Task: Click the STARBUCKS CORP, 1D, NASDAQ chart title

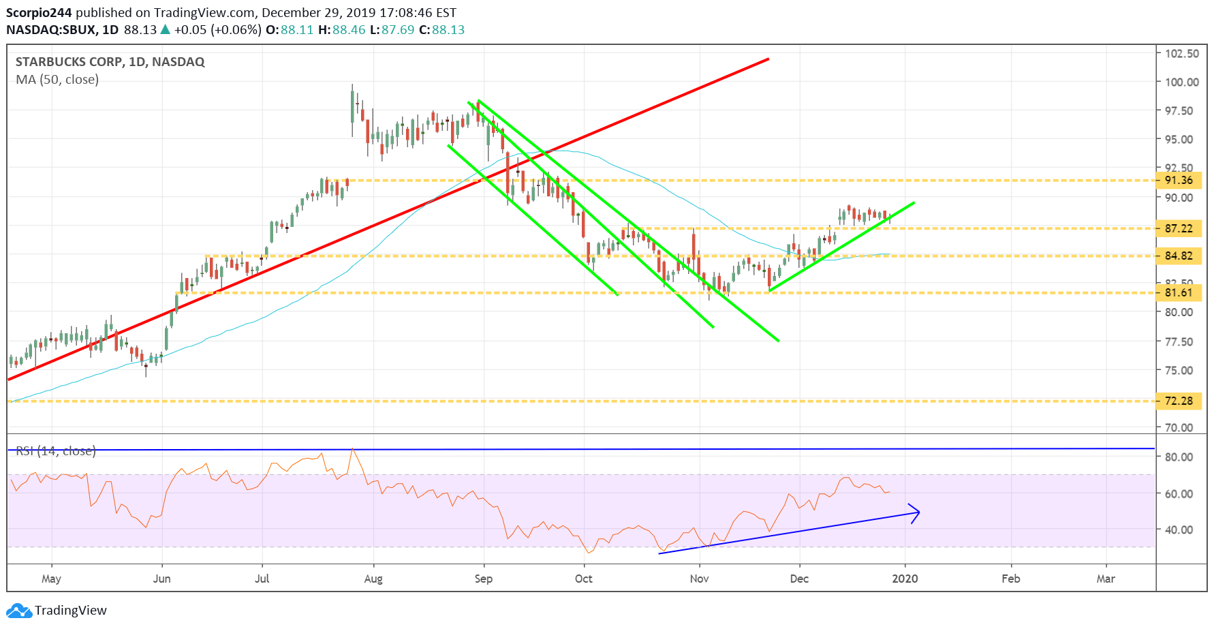Action: tap(110, 62)
